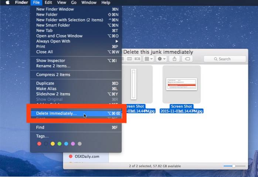Apply the red tag color

tap(39, 144)
